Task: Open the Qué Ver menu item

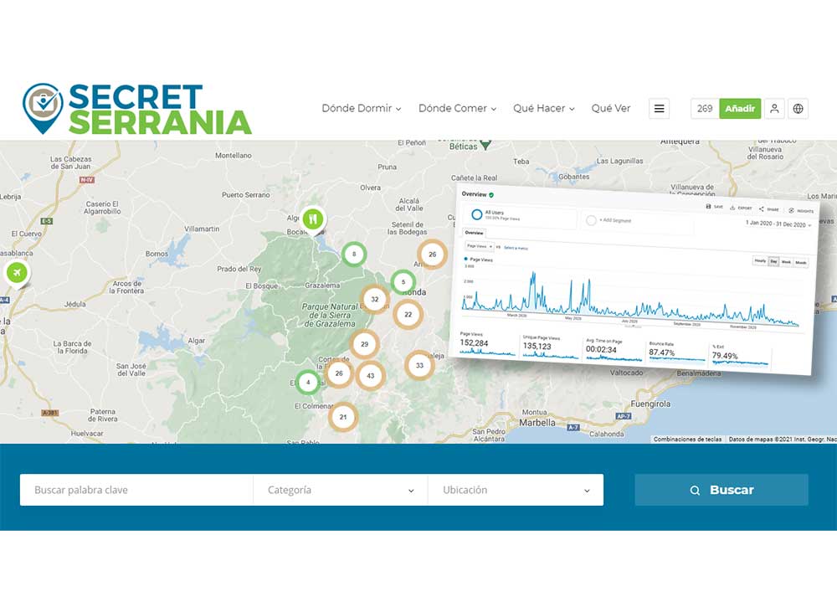Action: coord(611,109)
